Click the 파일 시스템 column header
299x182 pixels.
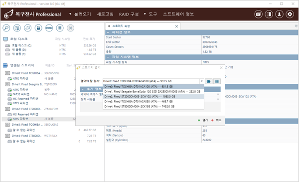point(63,39)
